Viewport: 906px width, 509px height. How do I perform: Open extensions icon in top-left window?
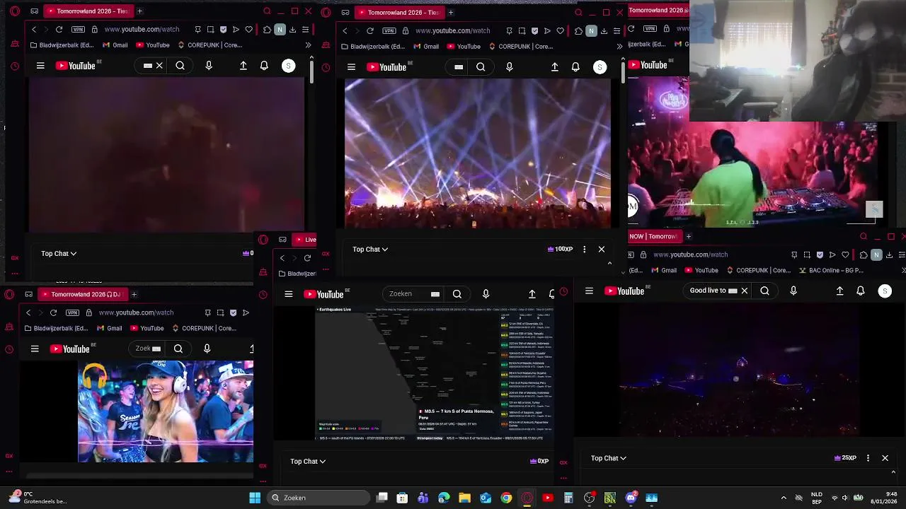[x=267, y=30]
